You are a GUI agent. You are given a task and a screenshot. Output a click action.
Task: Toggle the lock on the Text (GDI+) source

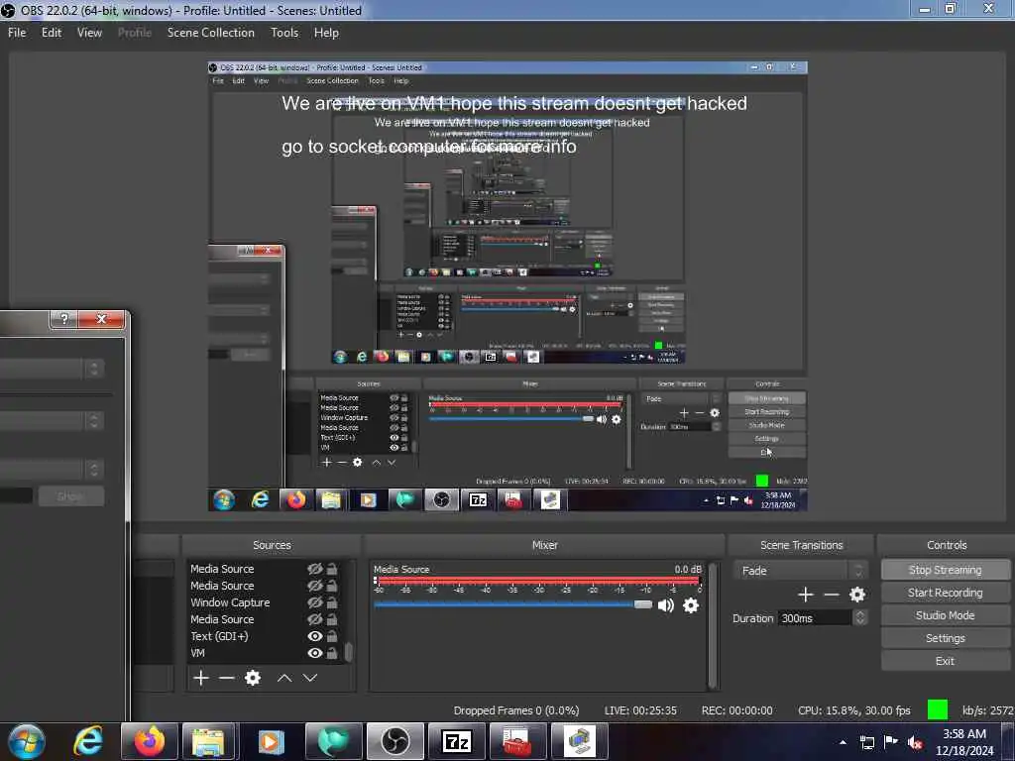tap(331, 636)
